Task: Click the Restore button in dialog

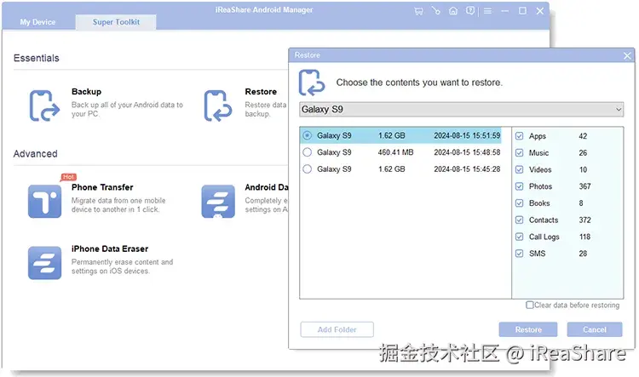Action: [528, 329]
